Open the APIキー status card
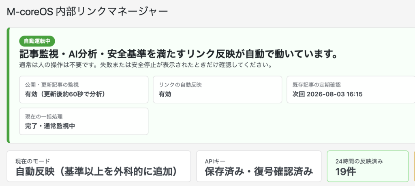 (x=259, y=166)
